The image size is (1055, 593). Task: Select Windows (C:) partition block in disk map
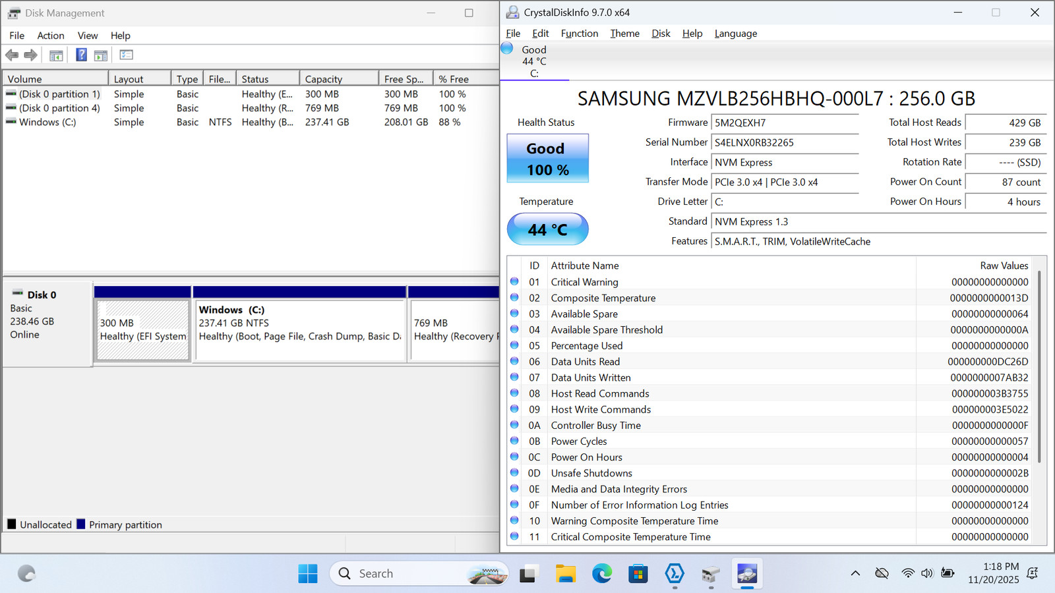pos(300,329)
